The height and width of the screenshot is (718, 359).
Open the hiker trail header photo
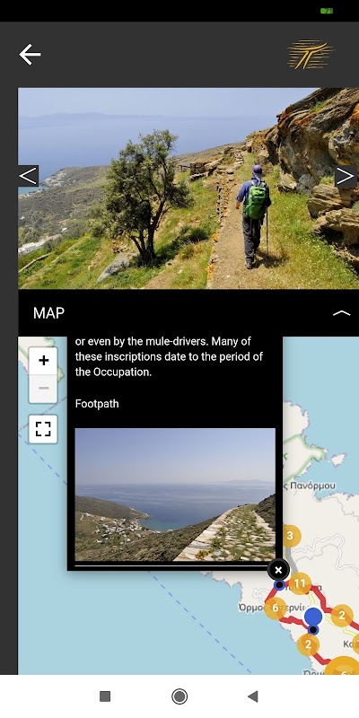(188, 188)
